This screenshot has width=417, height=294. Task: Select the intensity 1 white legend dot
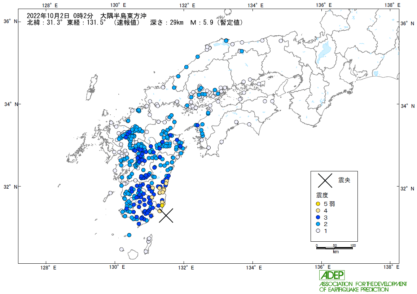pyautogui.click(x=318, y=231)
